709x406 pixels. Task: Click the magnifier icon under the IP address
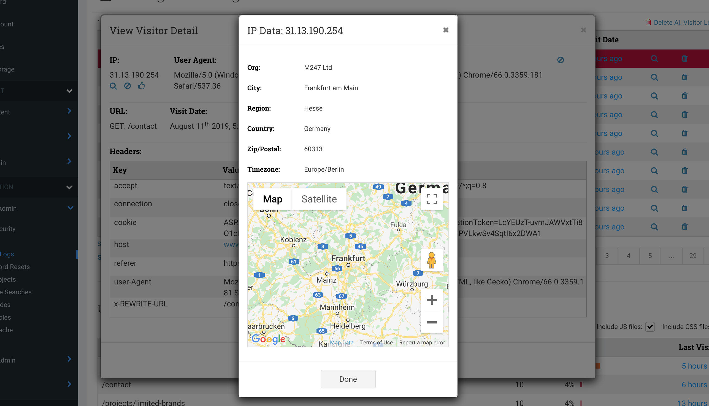coord(113,86)
